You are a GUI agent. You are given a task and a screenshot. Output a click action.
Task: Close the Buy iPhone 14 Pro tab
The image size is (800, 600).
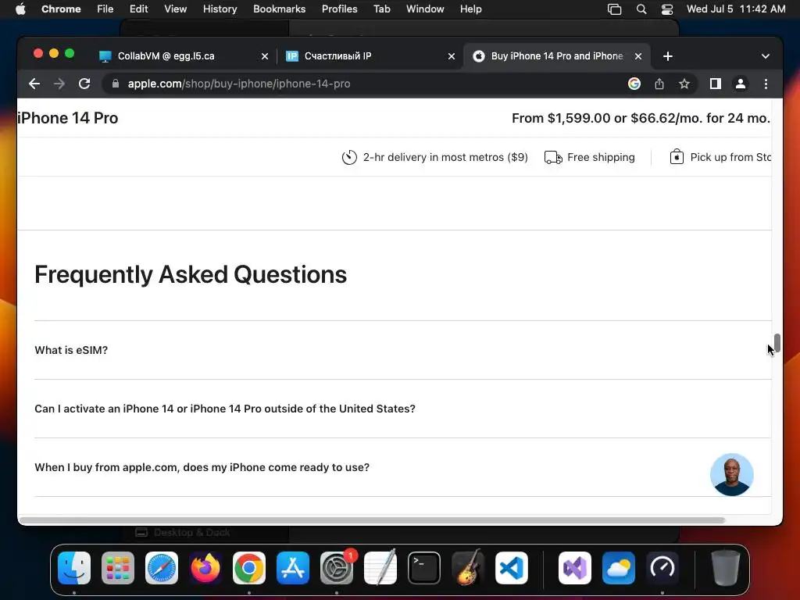coord(637,56)
